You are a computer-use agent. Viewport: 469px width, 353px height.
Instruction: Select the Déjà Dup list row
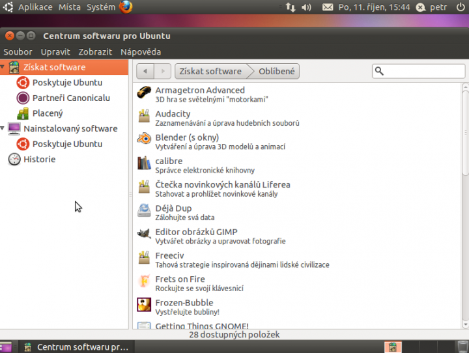pyautogui.click(x=297, y=212)
